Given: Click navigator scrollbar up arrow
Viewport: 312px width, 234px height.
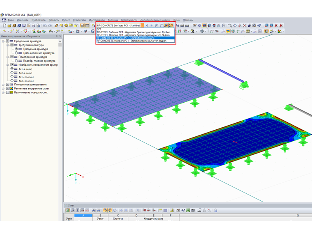Looking at the screenshot, I should pyautogui.click(x=60, y=41).
